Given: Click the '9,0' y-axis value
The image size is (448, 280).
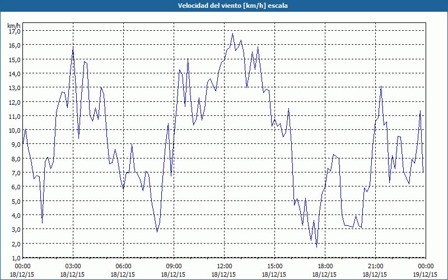Looking at the screenshot, I should (16, 144).
